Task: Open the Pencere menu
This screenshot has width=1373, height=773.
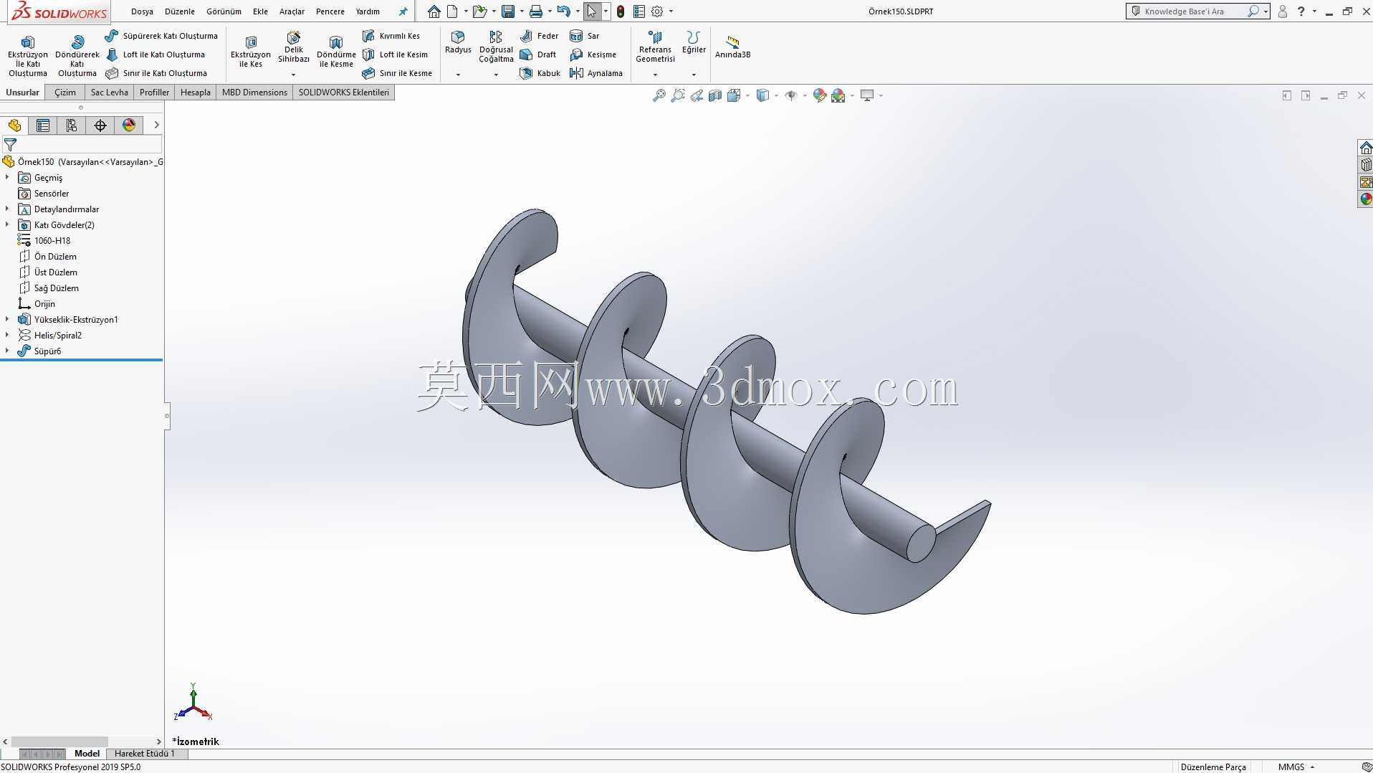Action: [330, 11]
